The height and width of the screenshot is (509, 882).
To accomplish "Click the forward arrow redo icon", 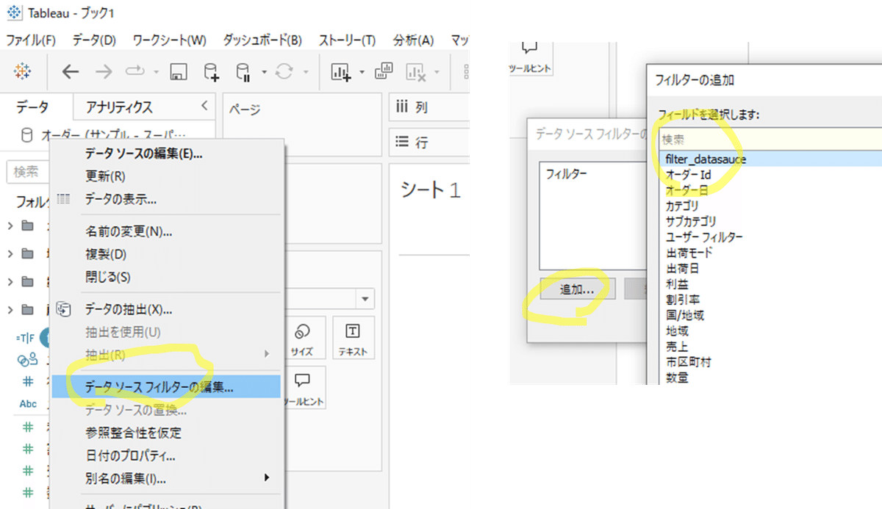I will point(104,71).
